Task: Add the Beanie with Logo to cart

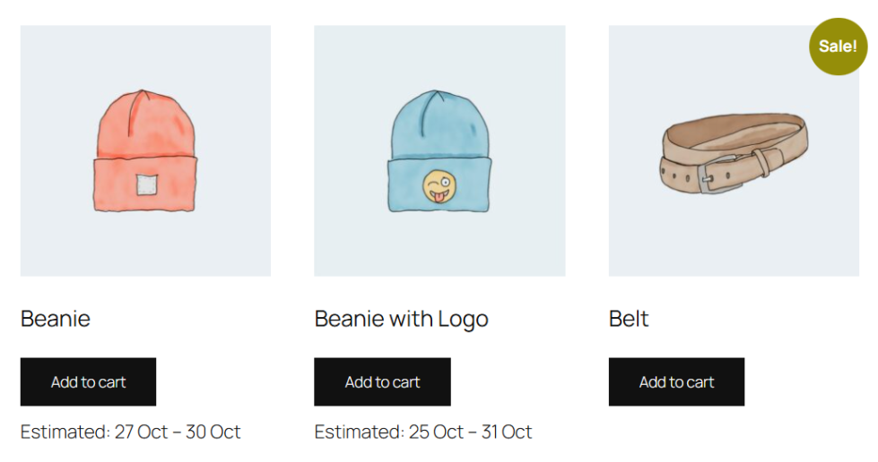Action: [382, 382]
